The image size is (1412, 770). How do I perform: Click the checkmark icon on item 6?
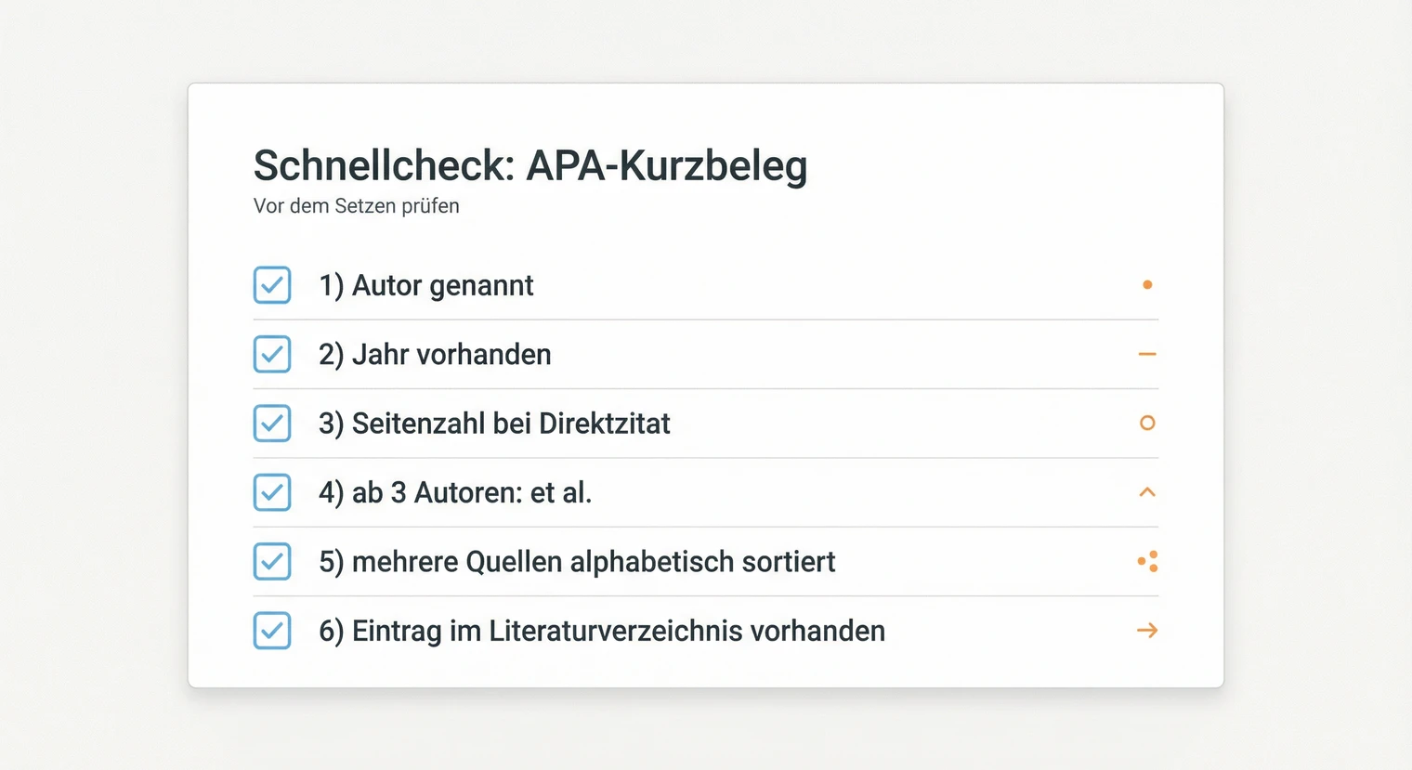point(271,631)
